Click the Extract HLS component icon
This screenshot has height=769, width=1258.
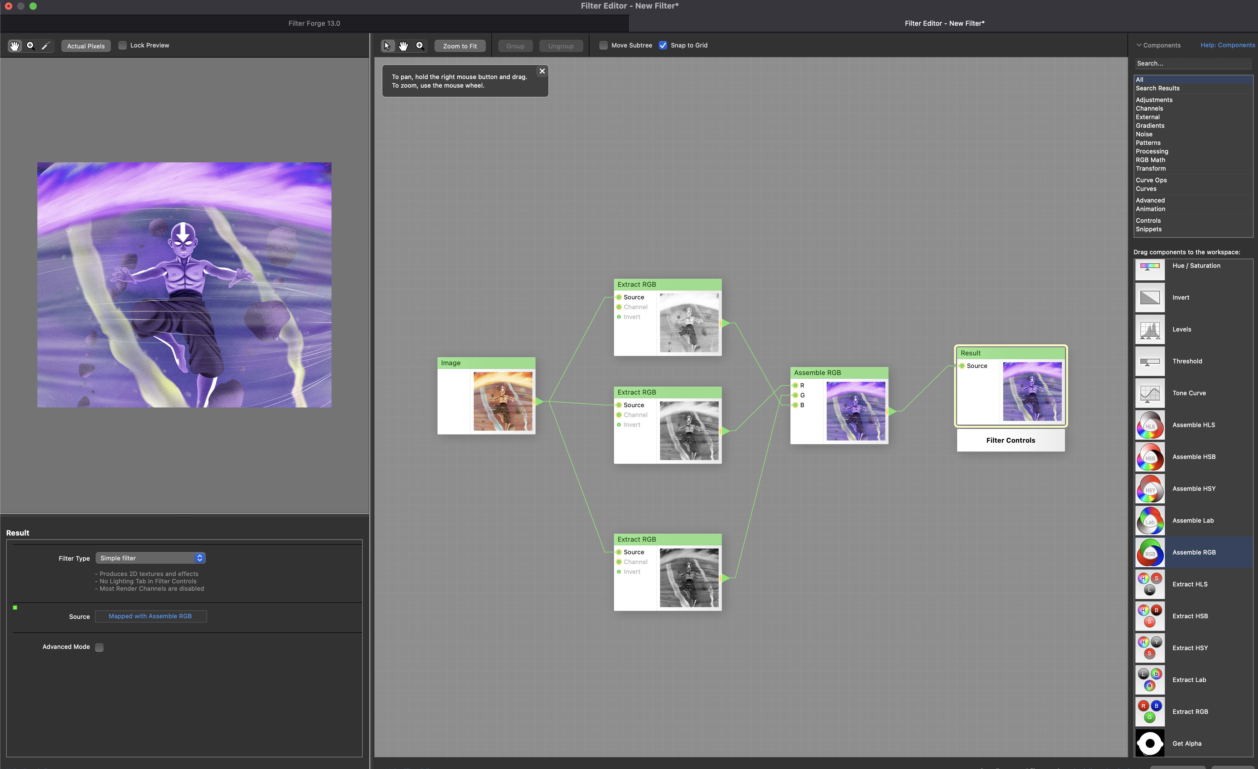pyautogui.click(x=1150, y=584)
